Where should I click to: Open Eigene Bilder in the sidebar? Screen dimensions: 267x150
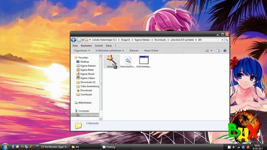[x=85, y=70]
